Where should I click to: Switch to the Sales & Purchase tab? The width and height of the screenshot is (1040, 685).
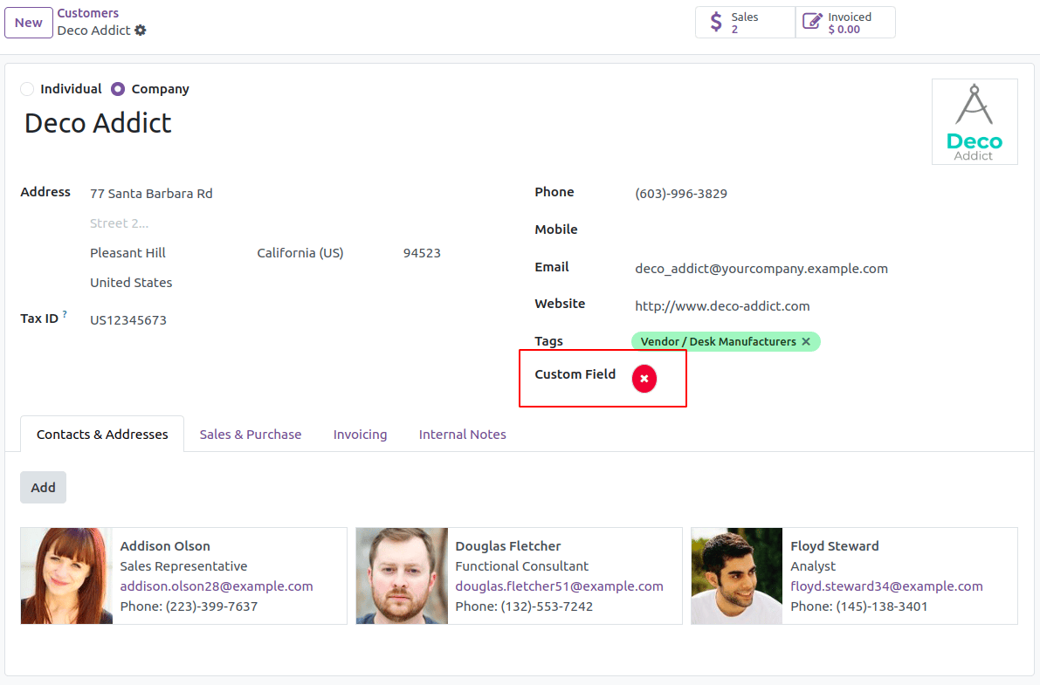250,434
